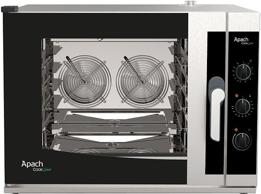261x194 pixels.
Task: Click orange indicator light above humidity knob
Action: (x=236, y=130)
